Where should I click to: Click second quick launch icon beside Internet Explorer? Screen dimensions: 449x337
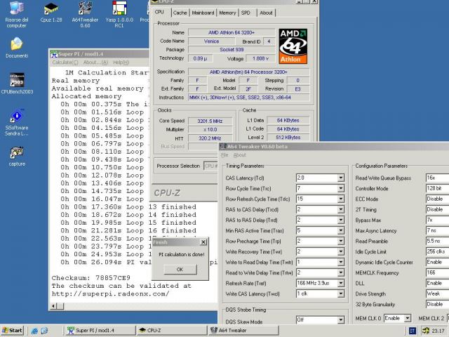coord(44,331)
